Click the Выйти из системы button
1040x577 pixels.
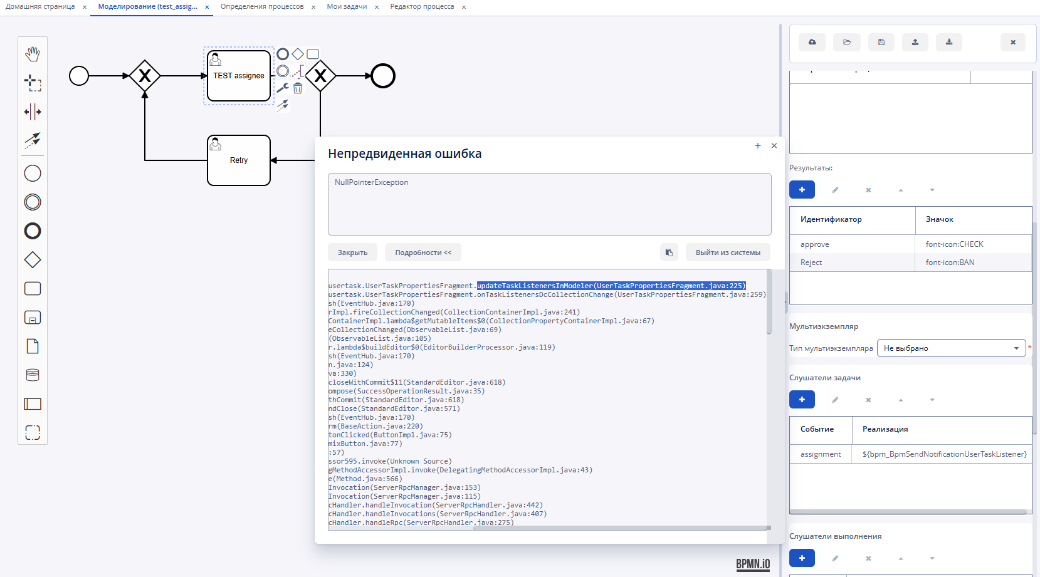click(727, 252)
